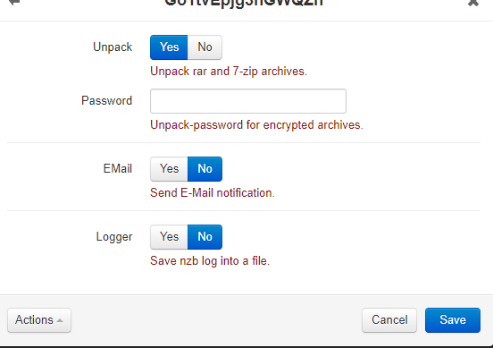Click the 'Save nzb log into a file' text
The image size is (493, 348).
pos(210,261)
